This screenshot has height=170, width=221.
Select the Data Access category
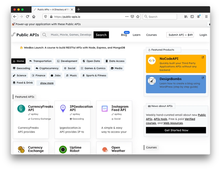115,61
